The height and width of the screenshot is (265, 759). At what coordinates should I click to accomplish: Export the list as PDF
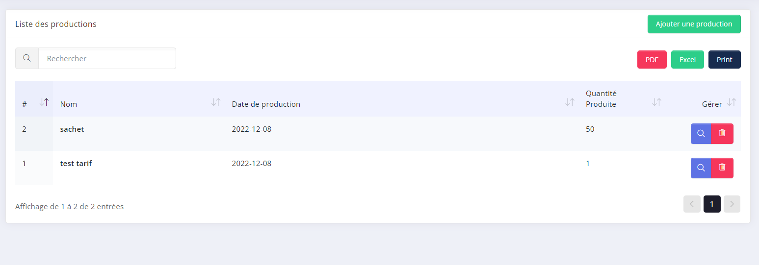[x=652, y=60]
